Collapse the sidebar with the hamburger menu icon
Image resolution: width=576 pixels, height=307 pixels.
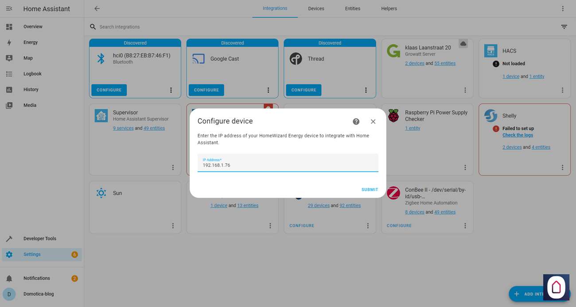coord(9,9)
